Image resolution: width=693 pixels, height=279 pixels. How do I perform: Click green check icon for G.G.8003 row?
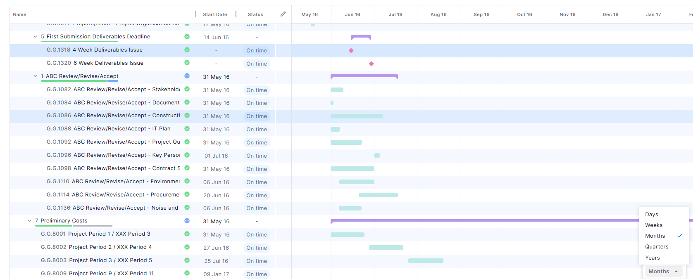coord(187,260)
